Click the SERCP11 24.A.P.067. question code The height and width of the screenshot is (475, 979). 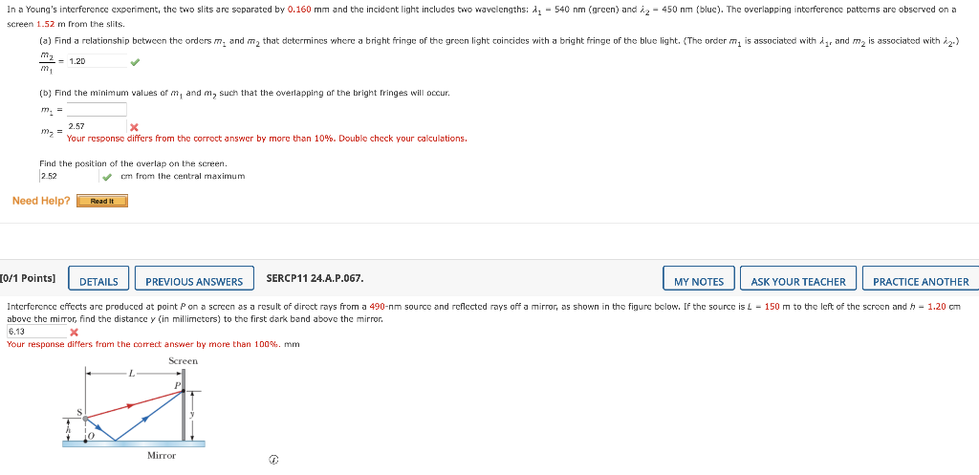click(x=315, y=278)
